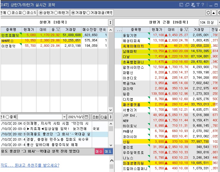Select the 코스피 radio button
This screenshot has height=172, width=220.
pos(9,13)
